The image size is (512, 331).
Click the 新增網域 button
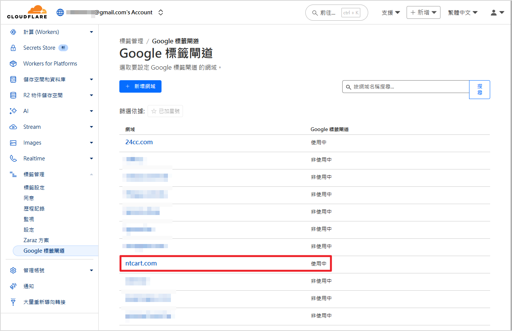(x=140, y=86)
